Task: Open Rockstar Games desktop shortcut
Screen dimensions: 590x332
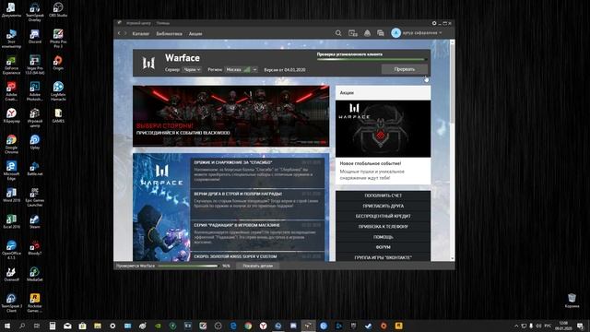Action: (x=35, y=302)
